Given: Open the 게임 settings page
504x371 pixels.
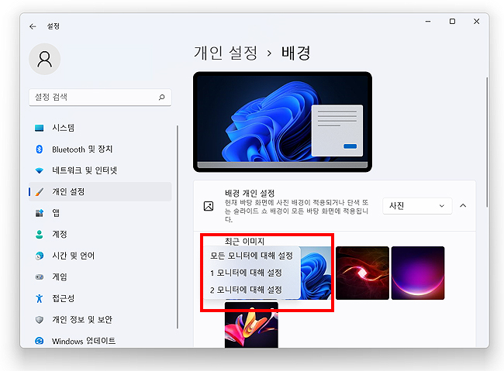Looking at the screenshot, I should [x=100, y=277].
